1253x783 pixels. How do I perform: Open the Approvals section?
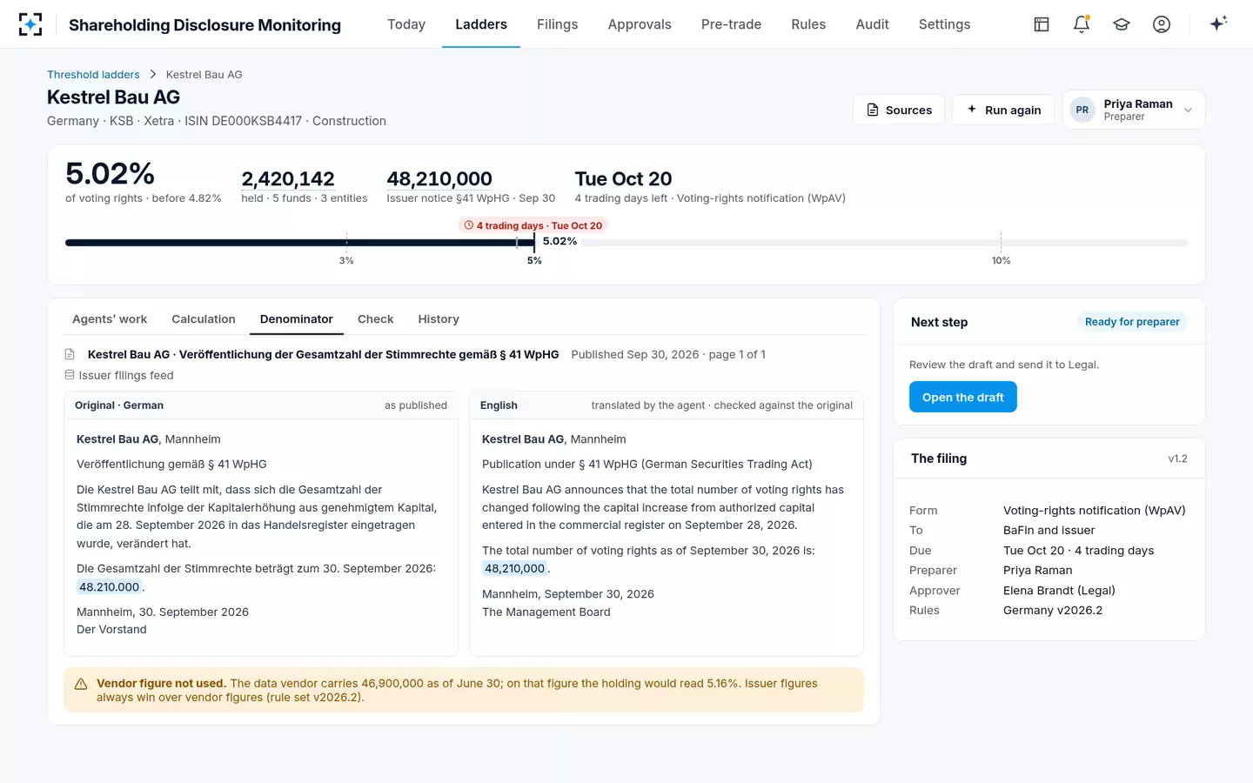640,24
